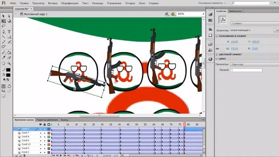
Task: Click the Первый frame input field
Action: coord(246,70)
